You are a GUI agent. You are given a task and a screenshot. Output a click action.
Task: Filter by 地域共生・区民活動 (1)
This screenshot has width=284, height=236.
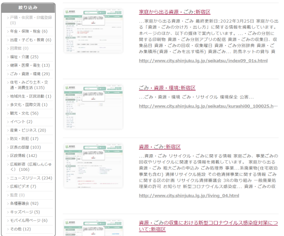(31, 96)
